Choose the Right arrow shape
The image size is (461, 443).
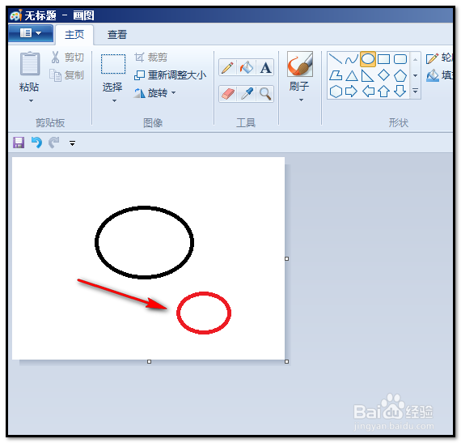351,92
